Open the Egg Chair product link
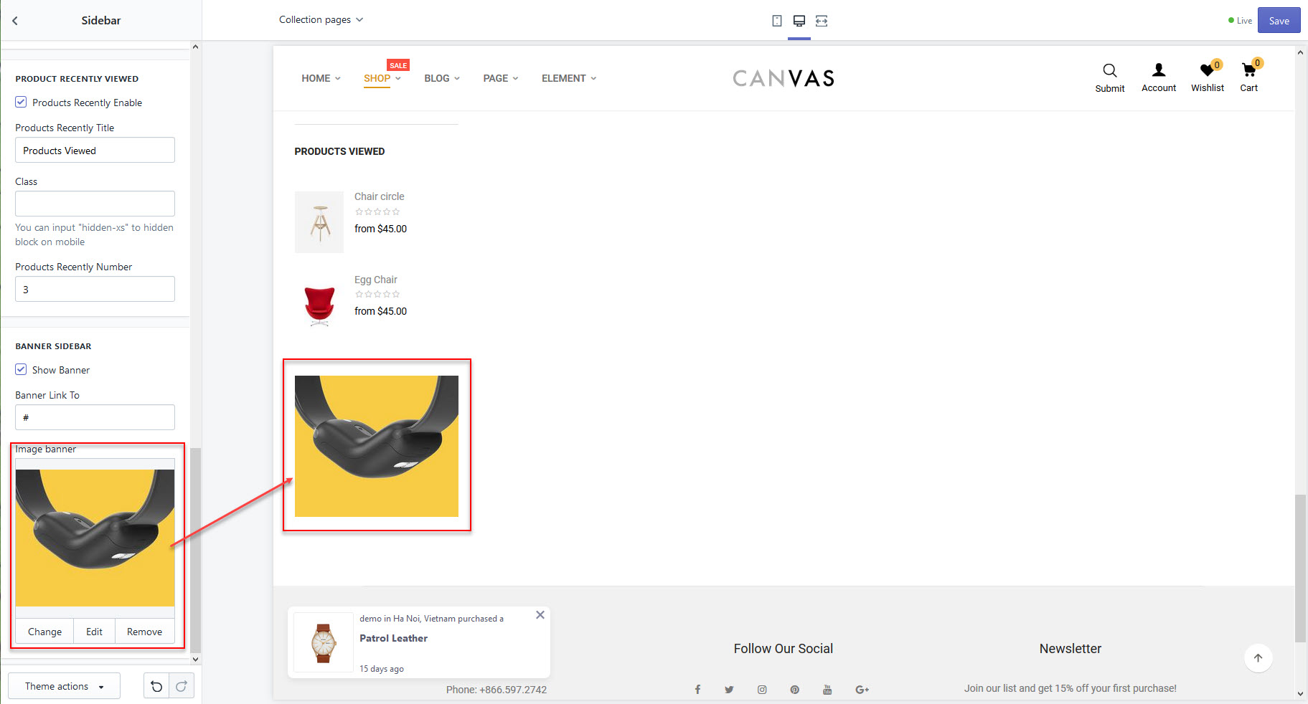 point(375,280)
